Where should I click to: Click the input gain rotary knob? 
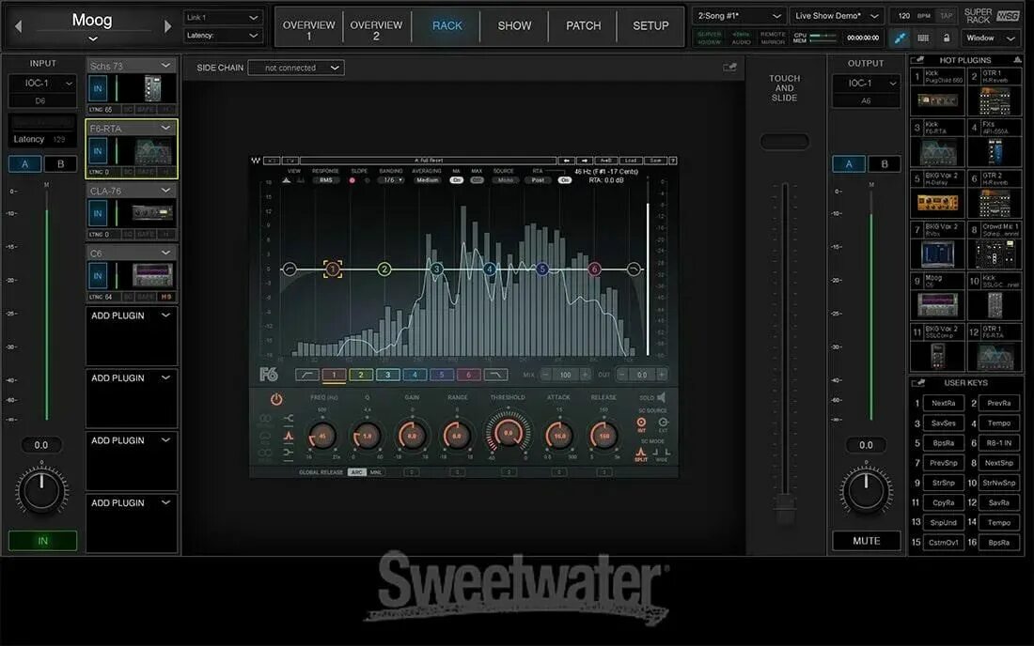(x=41, y=490)
